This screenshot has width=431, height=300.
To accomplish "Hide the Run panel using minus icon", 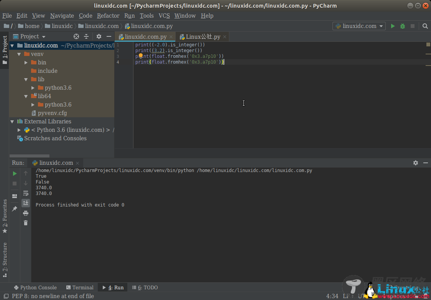I will [426, 163].
